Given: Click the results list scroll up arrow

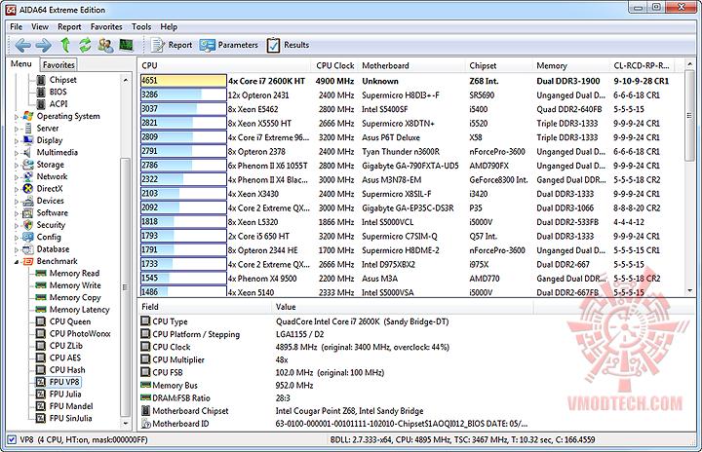Looking at the screenshot, I should point(690,65).
